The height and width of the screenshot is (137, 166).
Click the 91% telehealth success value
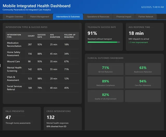(x=92, y=33)
